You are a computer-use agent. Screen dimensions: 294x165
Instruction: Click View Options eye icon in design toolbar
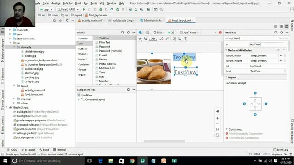140,39
